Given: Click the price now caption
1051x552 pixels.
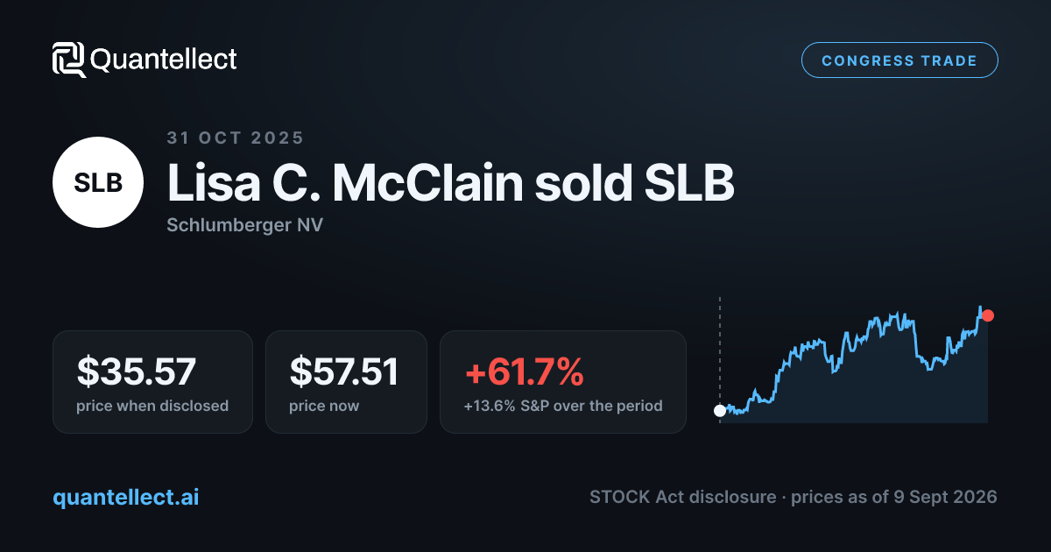Looking at the screenshot, I should (324, 406).
